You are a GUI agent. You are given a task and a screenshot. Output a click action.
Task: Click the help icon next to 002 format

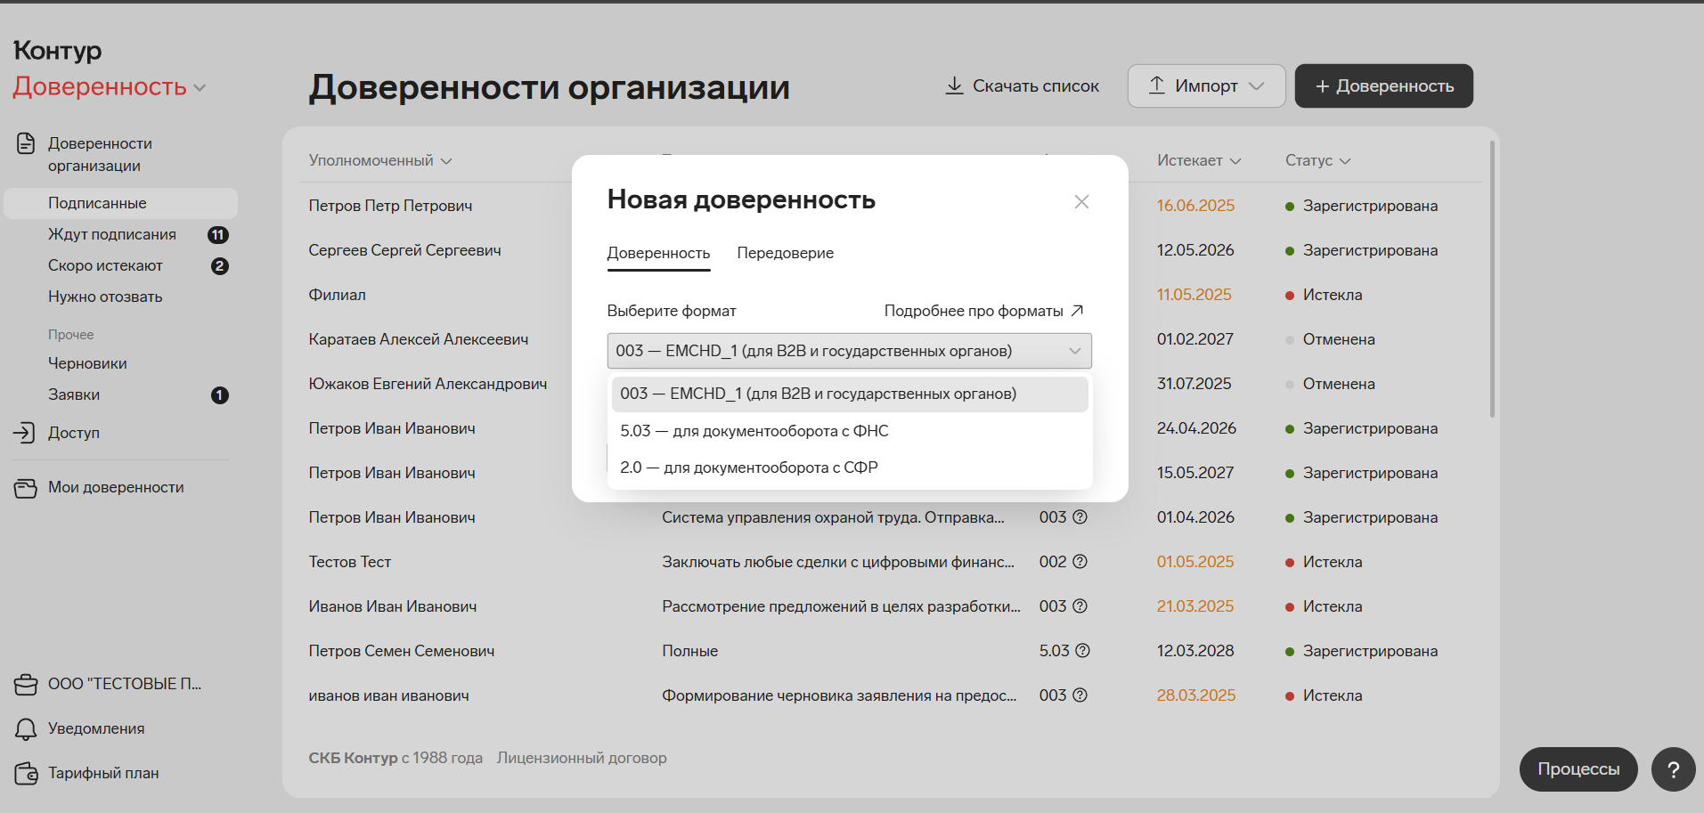pyautogui.click(x=1080, y=562)
